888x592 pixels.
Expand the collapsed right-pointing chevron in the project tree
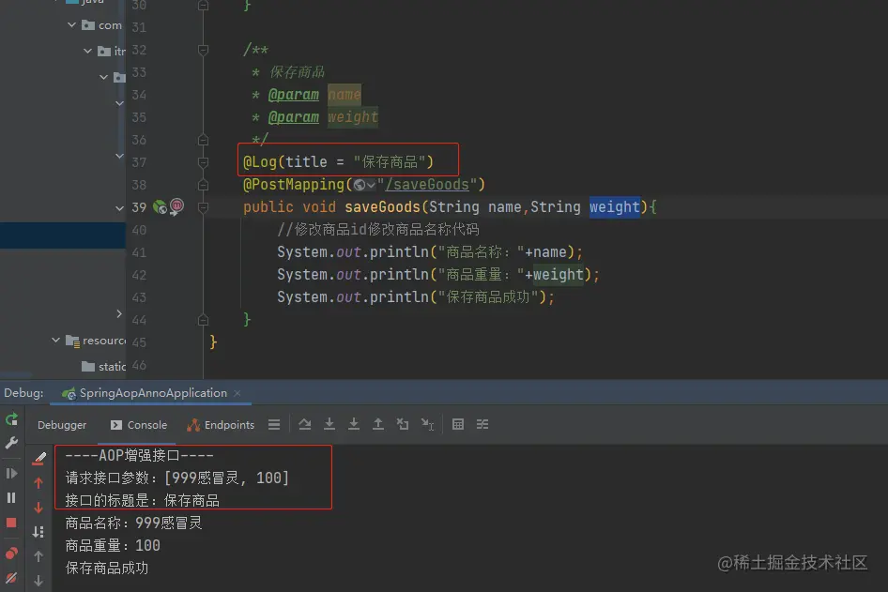[x=119, y=313]
